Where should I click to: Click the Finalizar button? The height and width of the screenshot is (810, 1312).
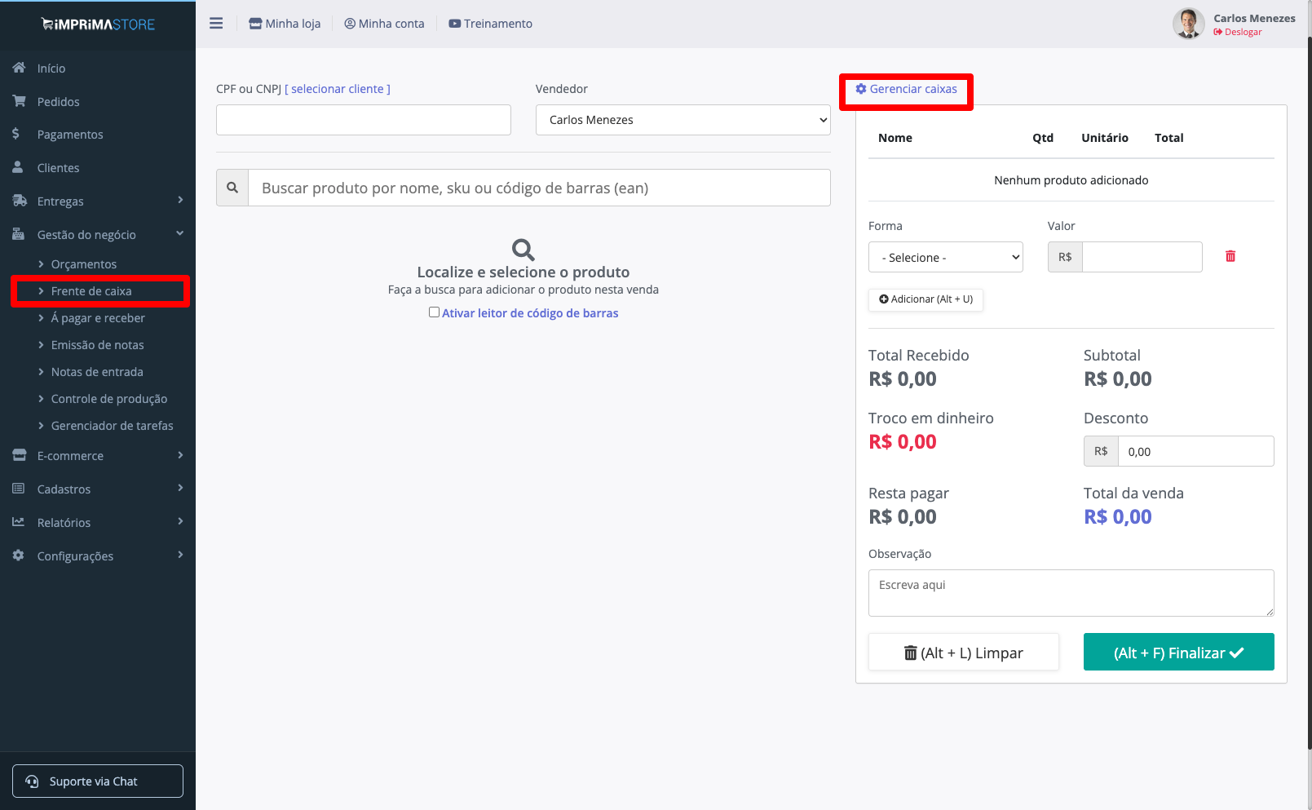[x=1178, y=652]
